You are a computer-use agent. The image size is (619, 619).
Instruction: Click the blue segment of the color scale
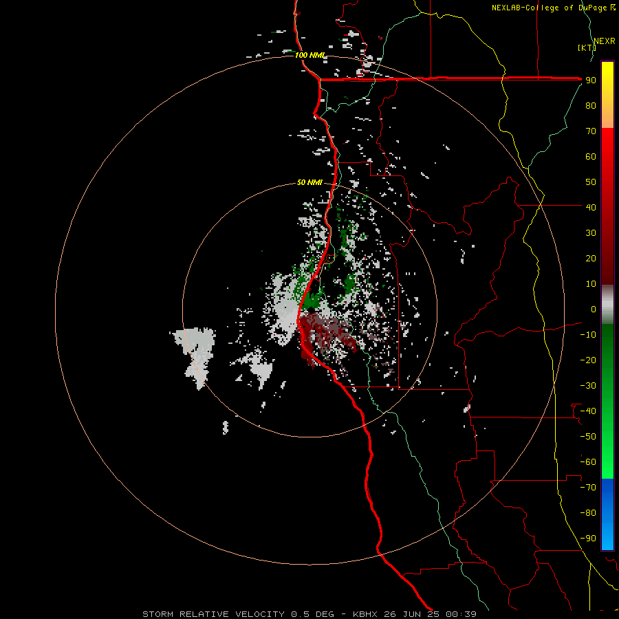[x=607, y=514]
